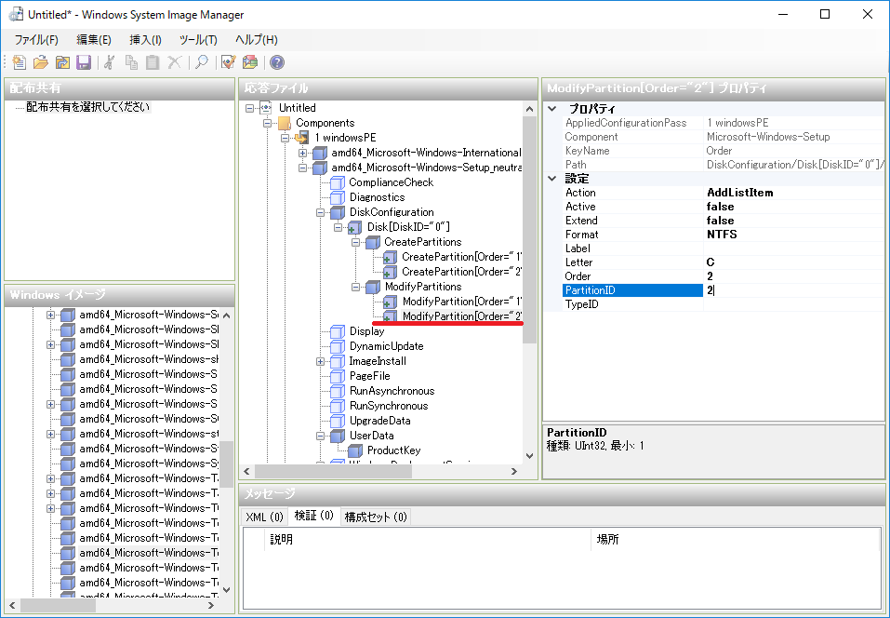Collapse the 設定 section in properties
The height and width of the screenshot is (618, 890).
click(552, 179)
